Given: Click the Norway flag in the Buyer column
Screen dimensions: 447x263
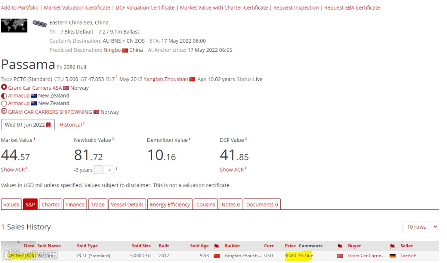Looking at the screenshot, I should tap(340, 256).
